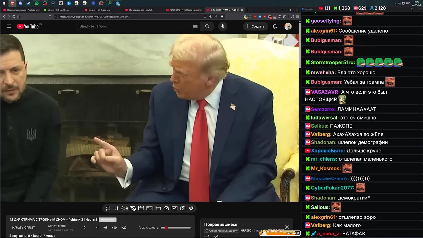Click the Создать create button

(x=255, y=26)
